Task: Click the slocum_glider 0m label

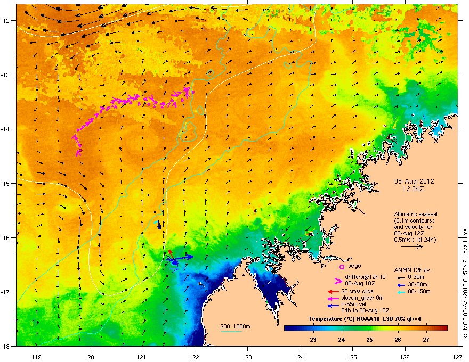Action: coord(362,298)
